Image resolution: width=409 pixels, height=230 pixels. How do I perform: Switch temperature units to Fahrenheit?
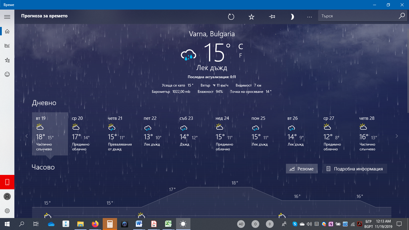[x=240, y=55]
